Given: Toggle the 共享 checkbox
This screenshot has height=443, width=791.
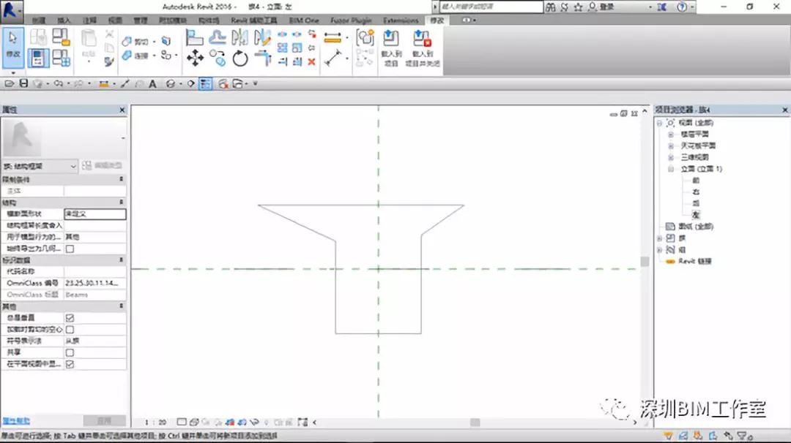Looking at the screenshot, I should click(70, 353).
